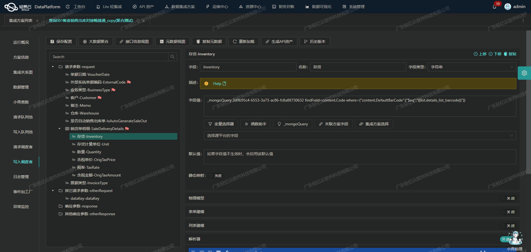Open the 变量选择器 variable selector

pyautogui.click(x=221, y=124)
